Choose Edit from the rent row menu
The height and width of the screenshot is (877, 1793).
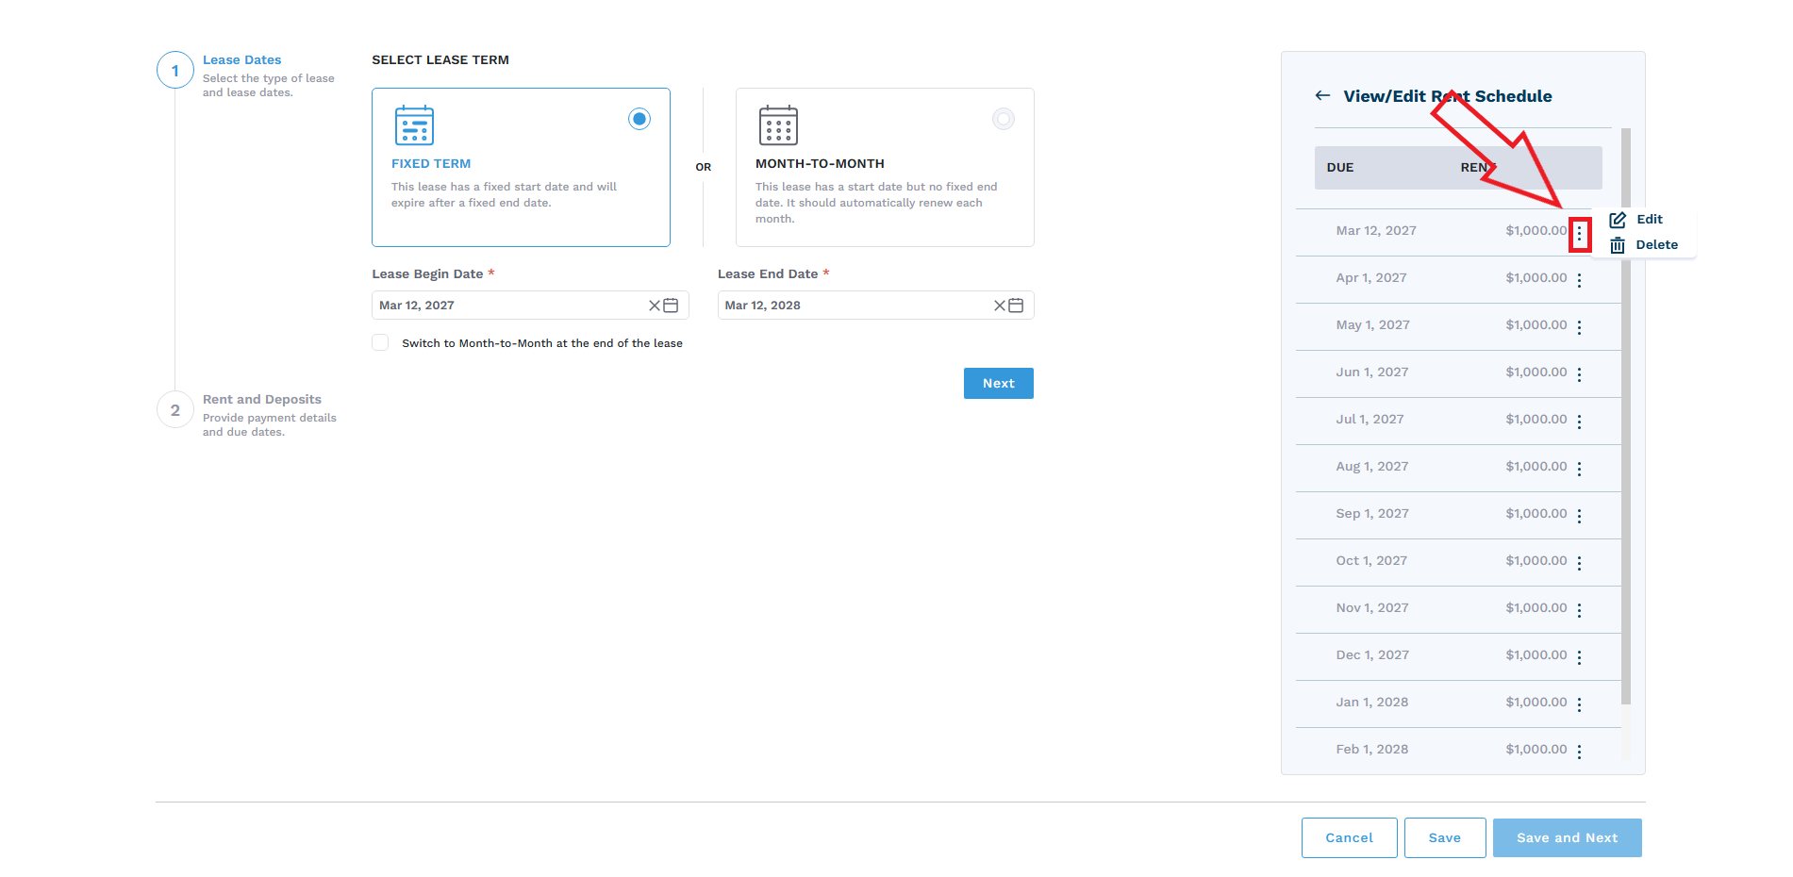pyautogui.click(x=1649, y=220)
